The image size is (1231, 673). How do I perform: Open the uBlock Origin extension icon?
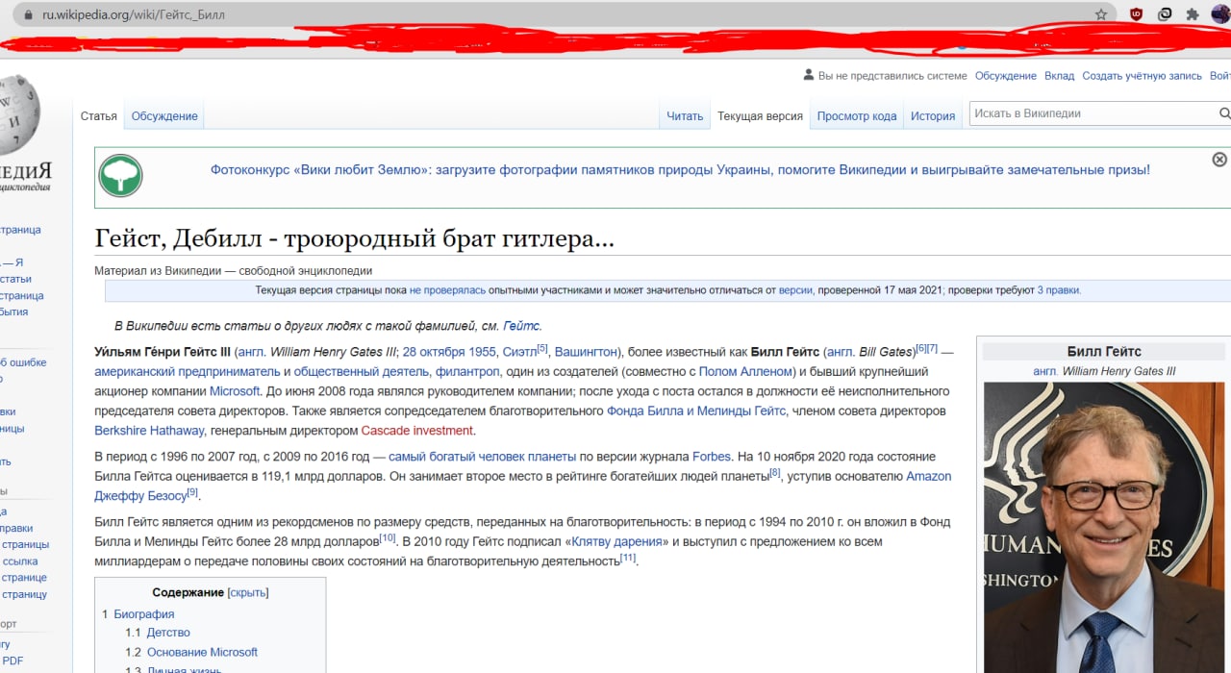tap(1137, 14)
